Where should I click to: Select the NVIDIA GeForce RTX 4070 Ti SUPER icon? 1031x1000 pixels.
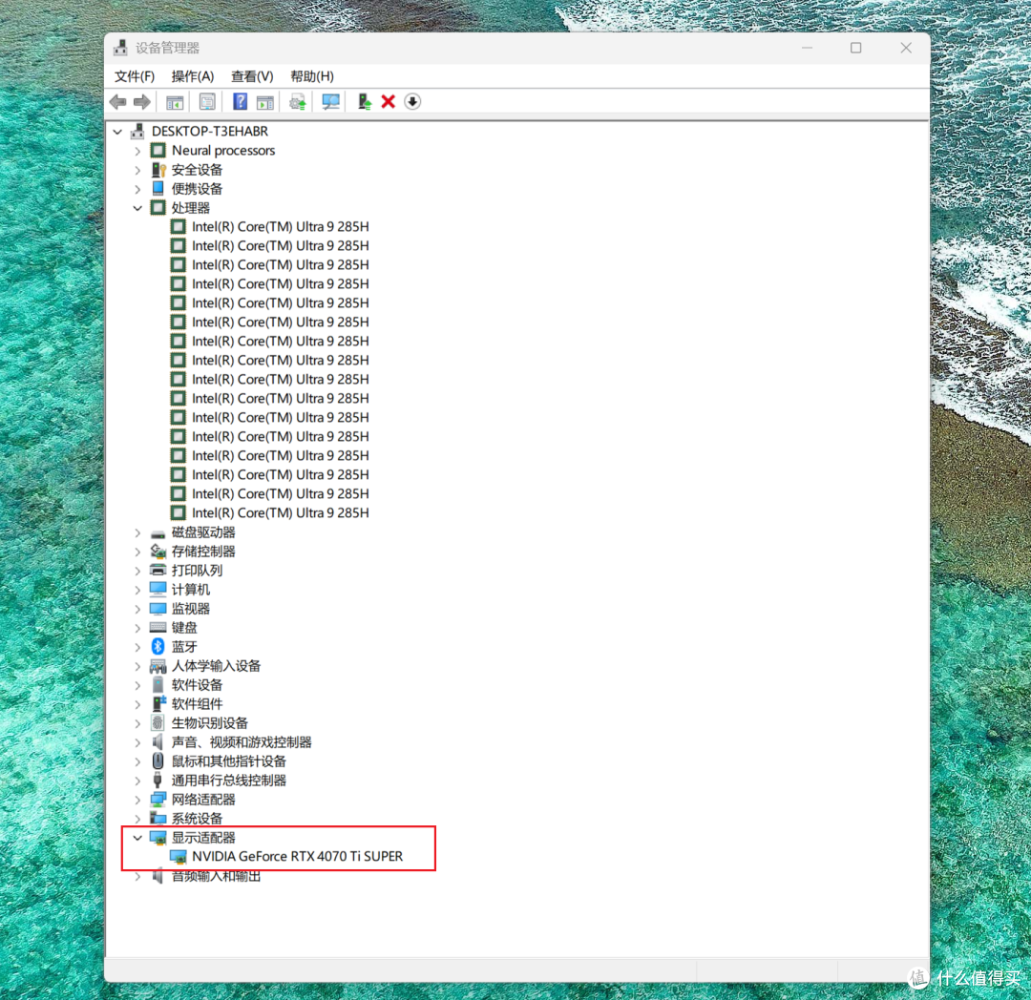coord(179,857)
